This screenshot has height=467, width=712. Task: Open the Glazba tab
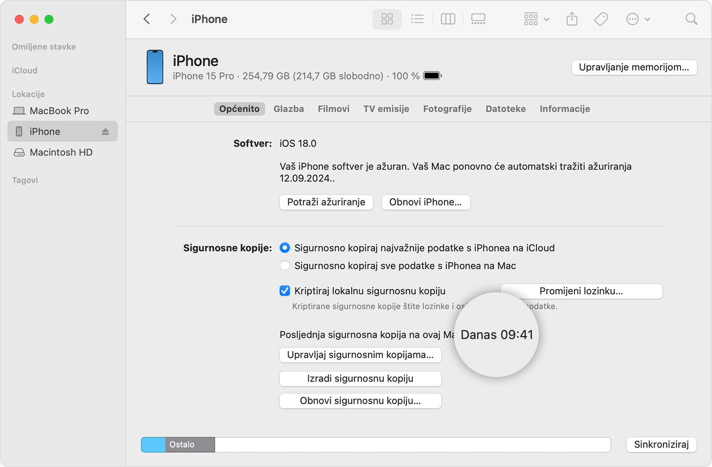[288, 109]
